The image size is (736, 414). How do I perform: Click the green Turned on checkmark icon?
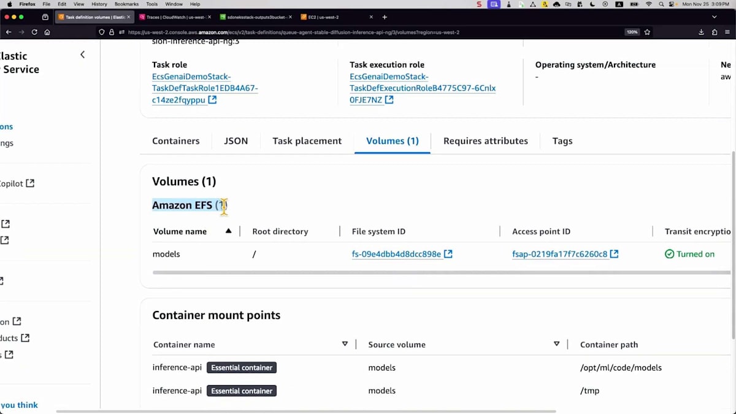click(x=669, y=254)
